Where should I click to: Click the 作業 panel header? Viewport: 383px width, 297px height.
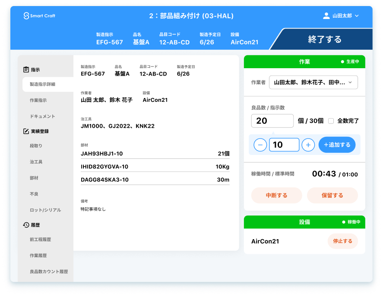click(304, 62)
